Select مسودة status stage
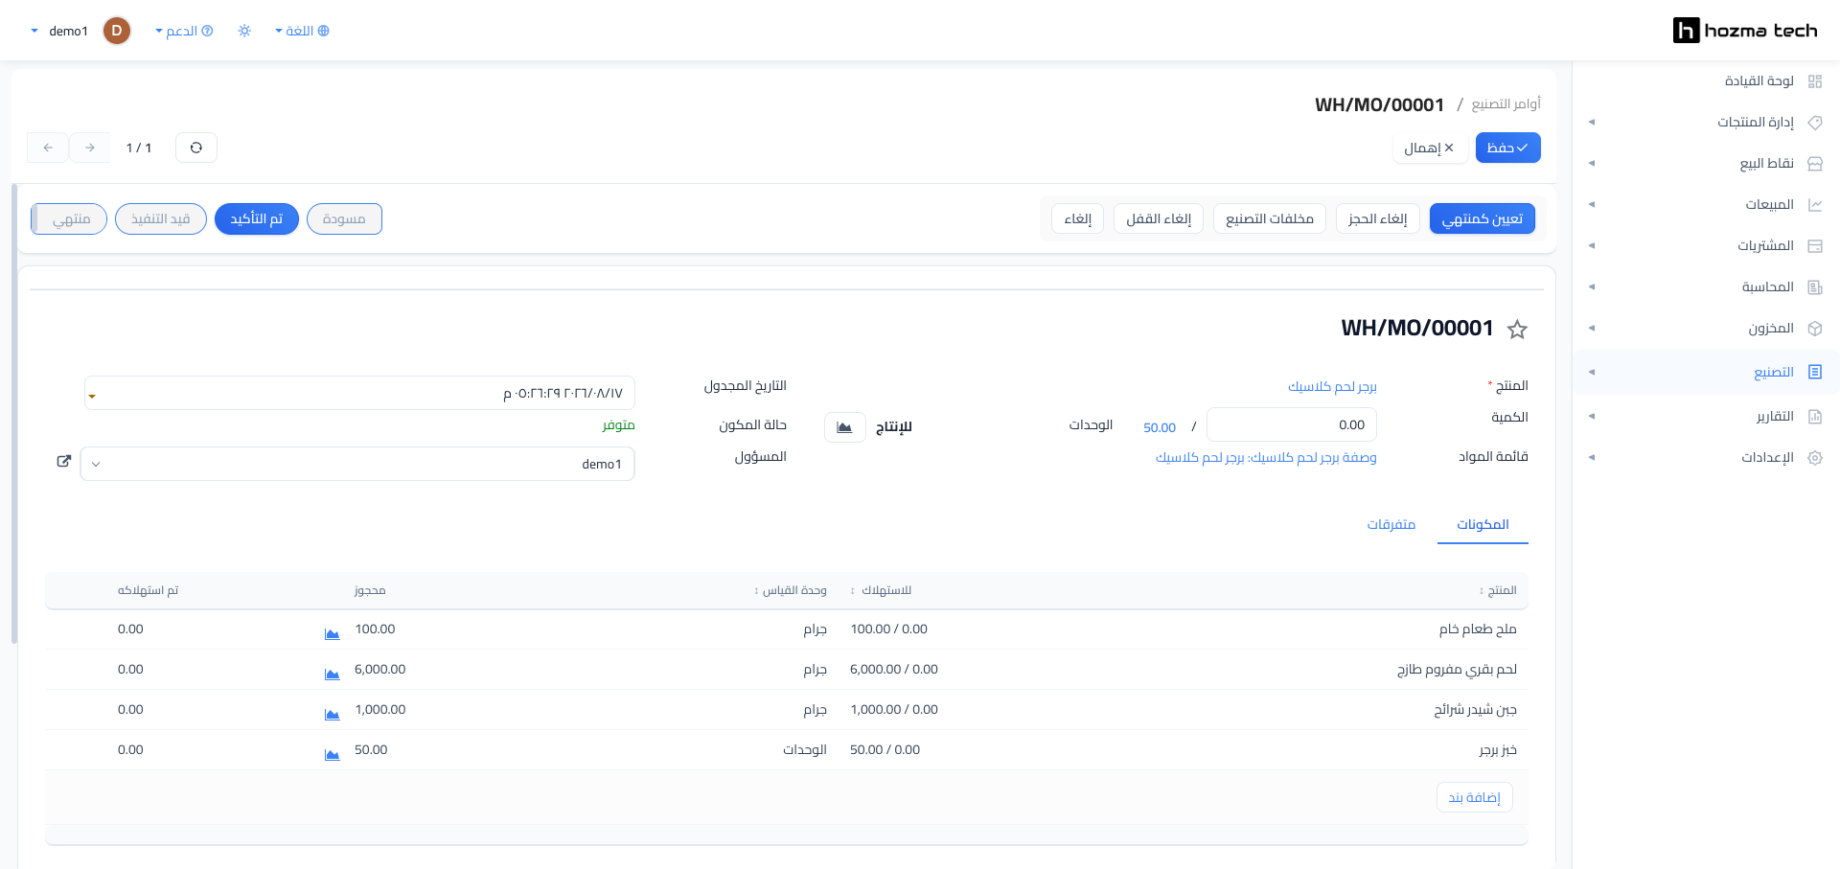The image size is (1840, 869). coord(344,218)
